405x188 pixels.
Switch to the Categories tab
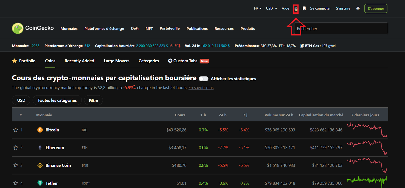click(x=149, y=61)
